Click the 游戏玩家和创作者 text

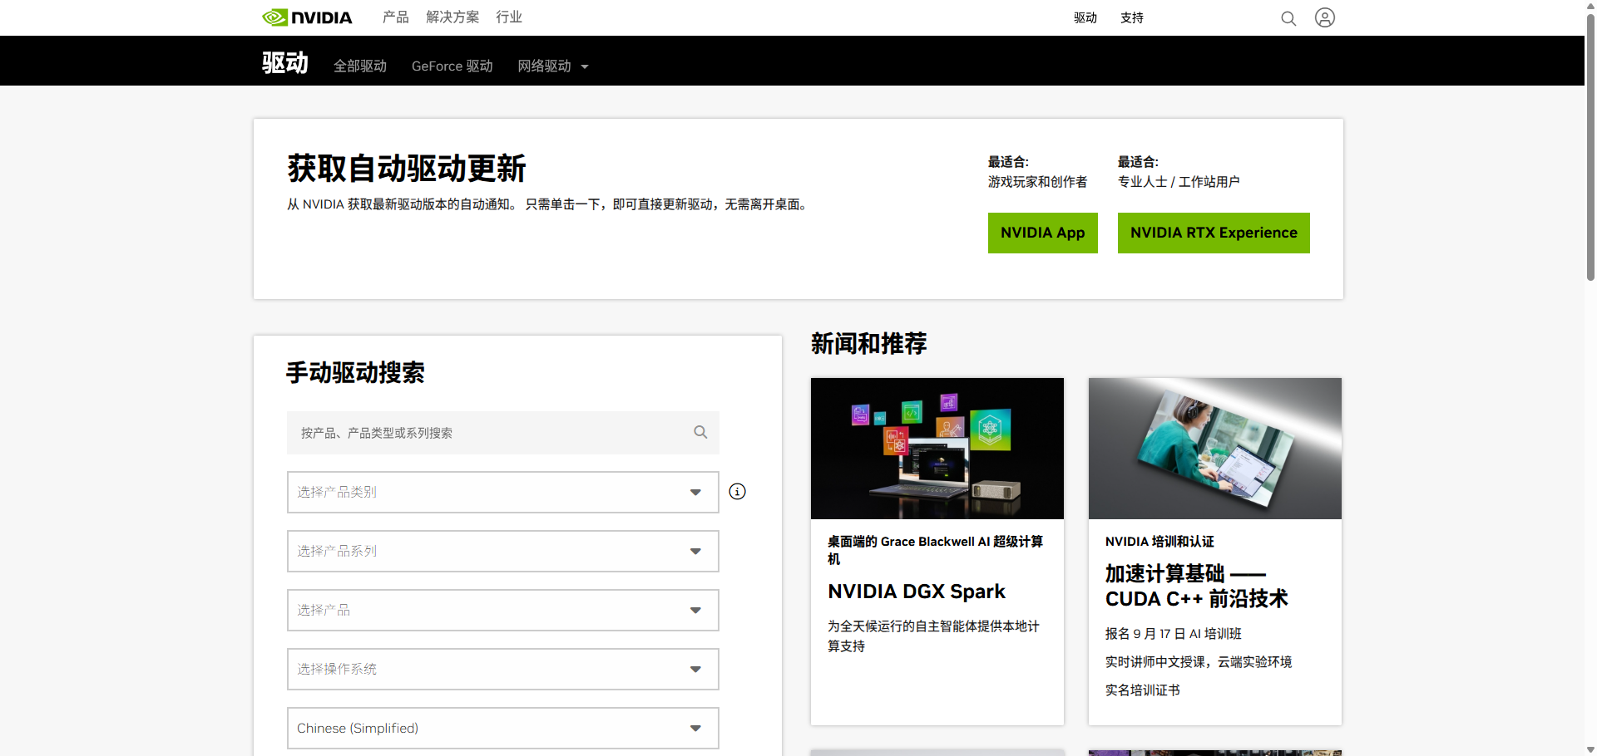click(x=1037, y=182)
